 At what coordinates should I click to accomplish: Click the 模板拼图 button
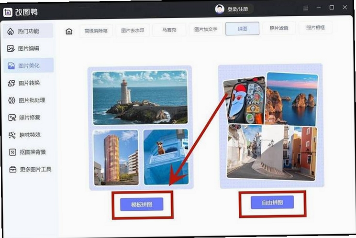pyautogui.click(x=142, y=205)
